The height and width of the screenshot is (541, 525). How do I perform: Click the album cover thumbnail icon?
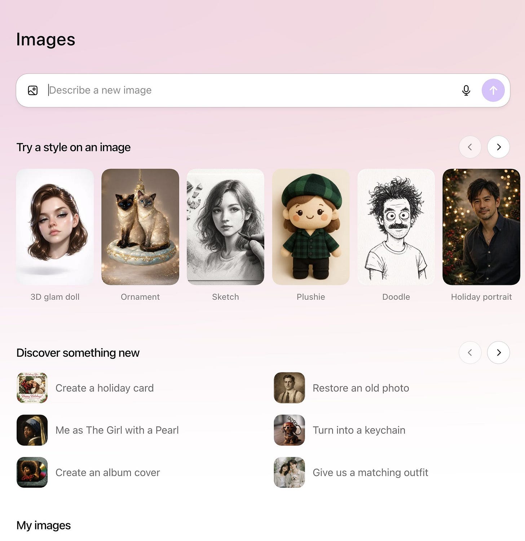click(x=32, y=472)
